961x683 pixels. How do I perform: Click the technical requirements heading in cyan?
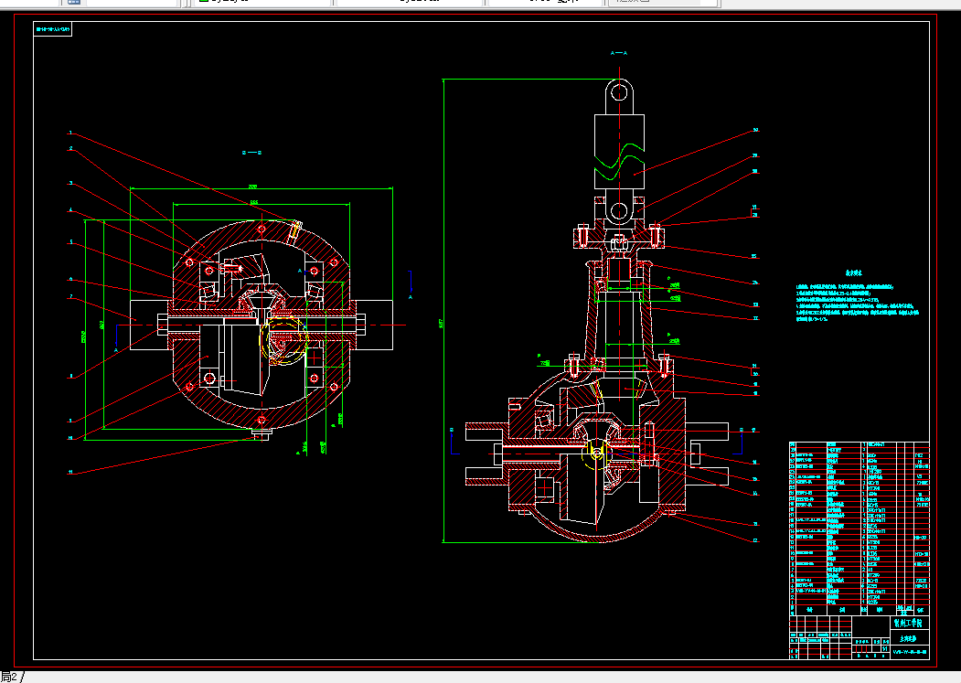(854, 272)
